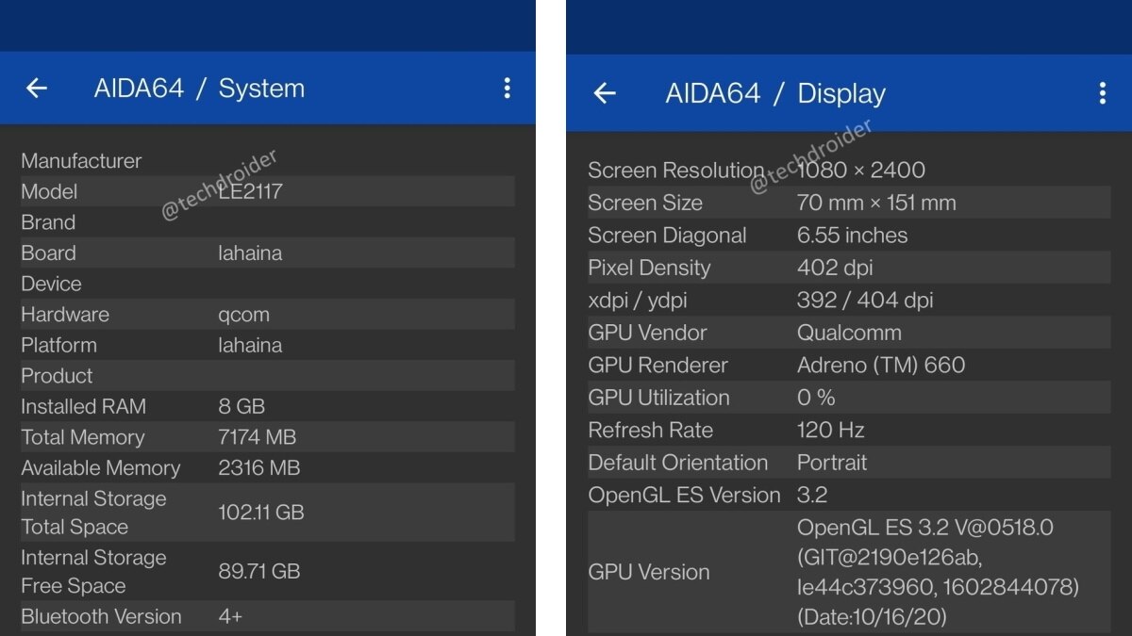The image size is (1132, 636).
Task: Select the Screen Diagonal entry
Action: (848, 236)
